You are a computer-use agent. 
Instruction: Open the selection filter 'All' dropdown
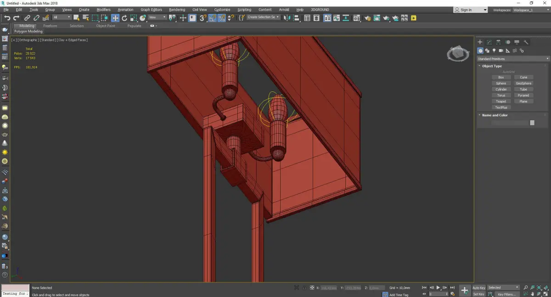click(62, 17)
